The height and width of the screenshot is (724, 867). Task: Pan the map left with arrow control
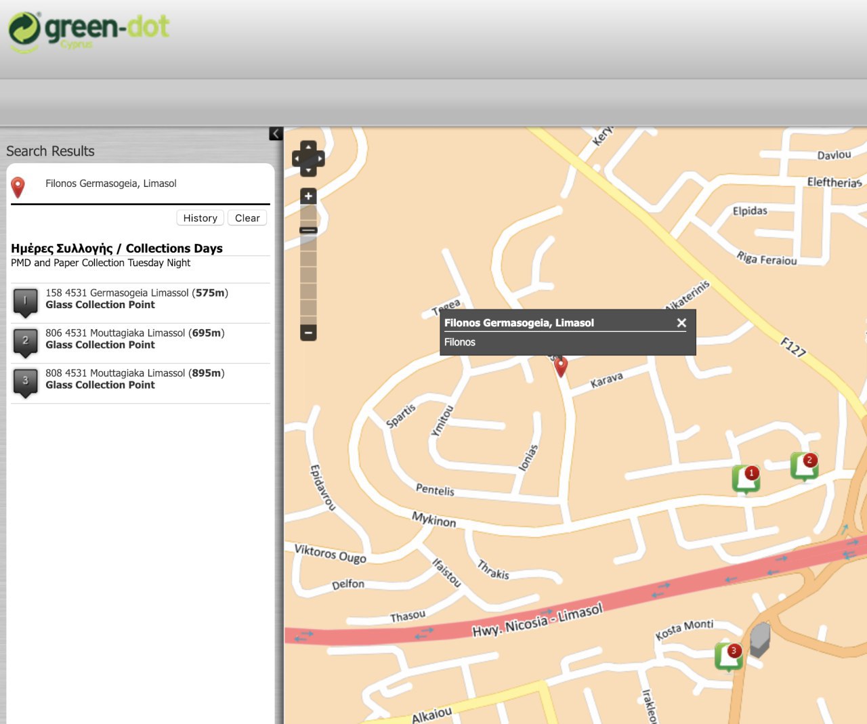click(x=297, y=159)
